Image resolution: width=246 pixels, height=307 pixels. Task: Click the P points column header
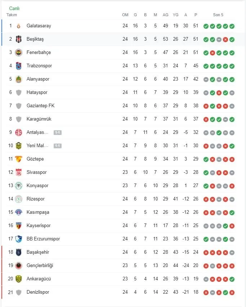pyautogui.click(x=196, y=15)
